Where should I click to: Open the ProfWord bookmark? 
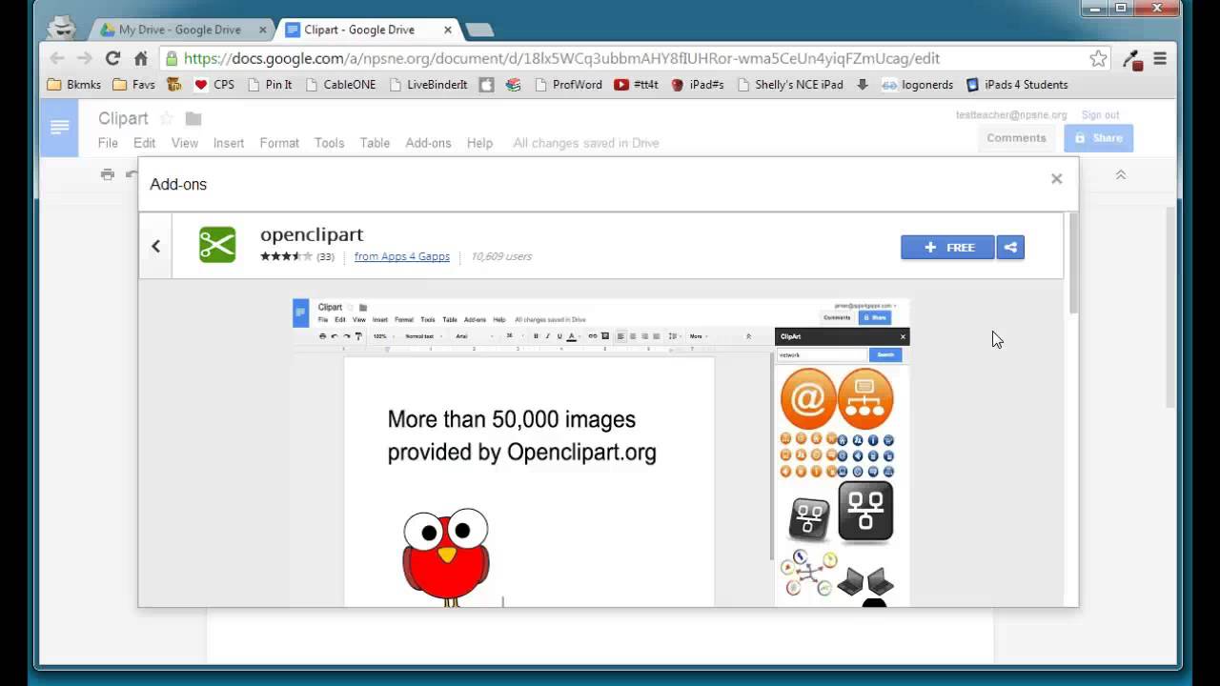(x=568, y=85)
